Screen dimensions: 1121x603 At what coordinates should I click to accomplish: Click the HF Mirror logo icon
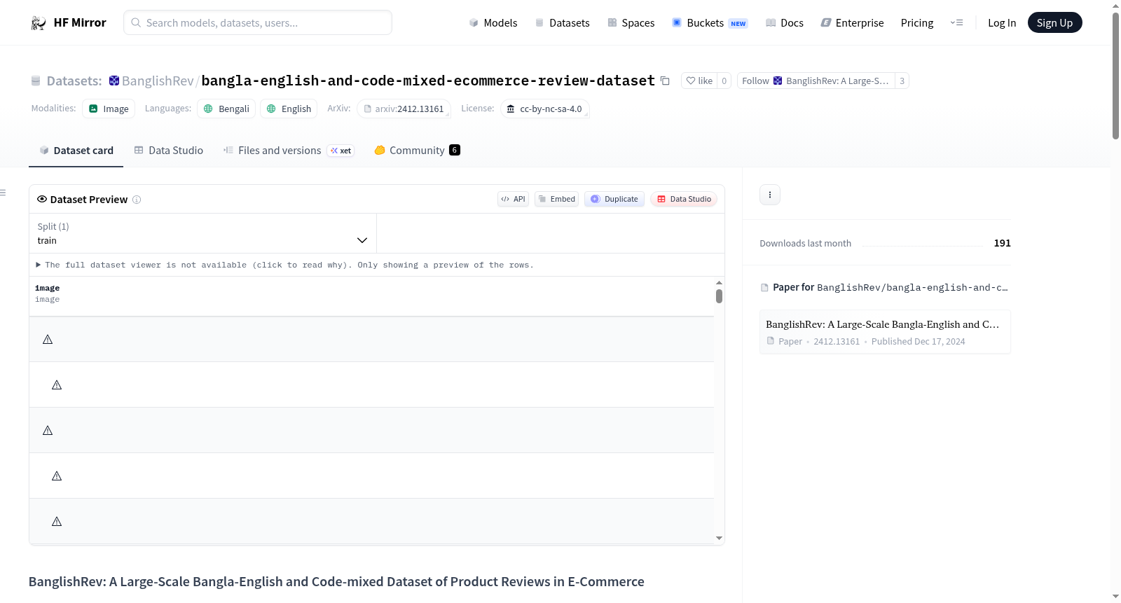coord(38,23)
